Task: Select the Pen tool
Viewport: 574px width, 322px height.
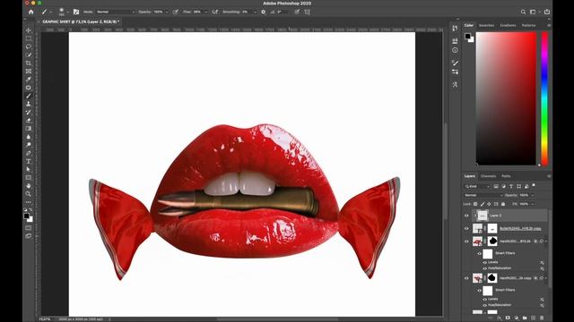Action: tap(29, 153)
